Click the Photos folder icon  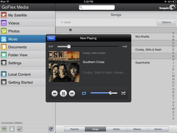pyautogui.click(x=4, y=31)
